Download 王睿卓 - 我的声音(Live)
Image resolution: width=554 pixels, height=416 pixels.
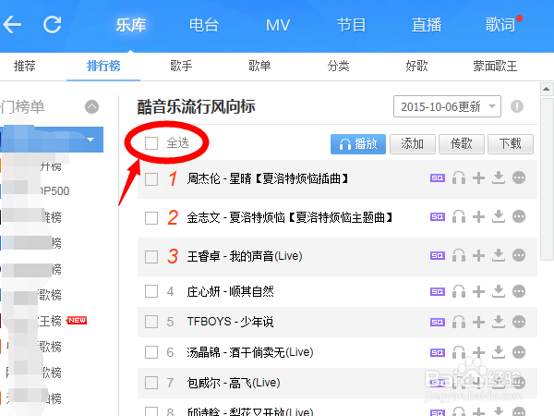[x=499, y=255]
